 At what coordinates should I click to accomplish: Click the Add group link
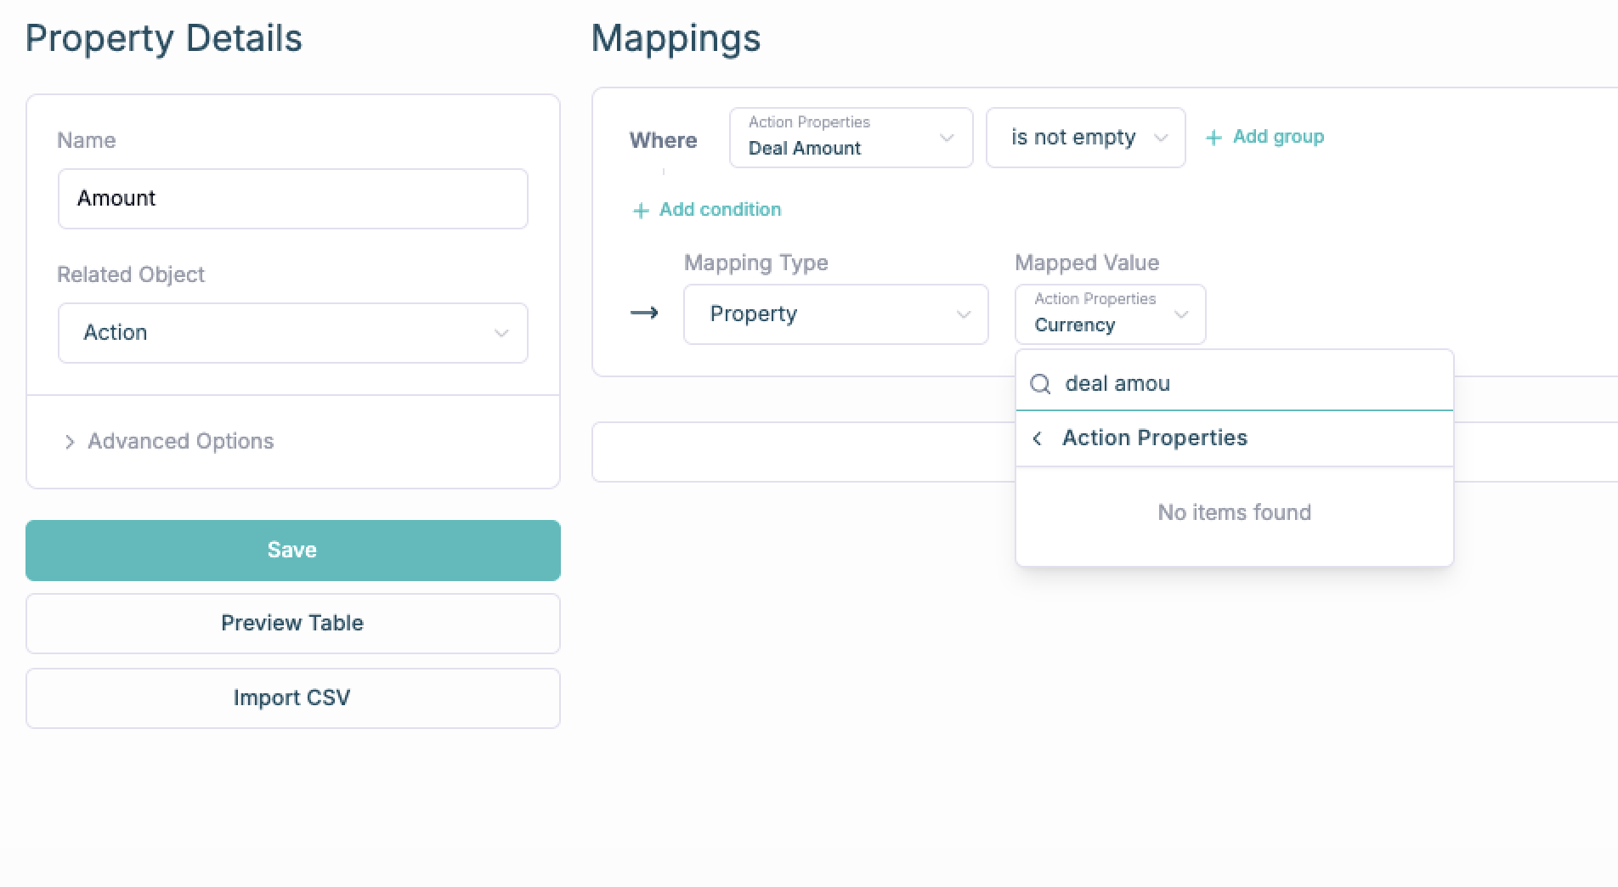pyautogui.click(x=1278, y=137)
